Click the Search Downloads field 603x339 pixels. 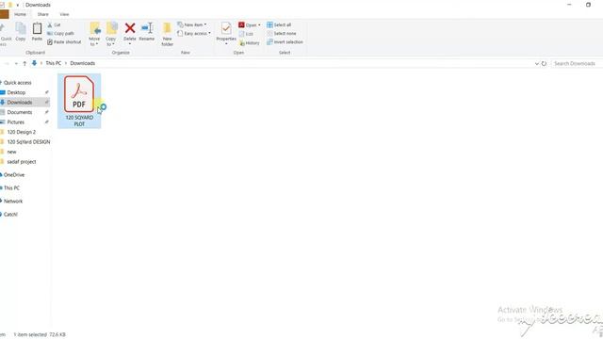point(577,63)
